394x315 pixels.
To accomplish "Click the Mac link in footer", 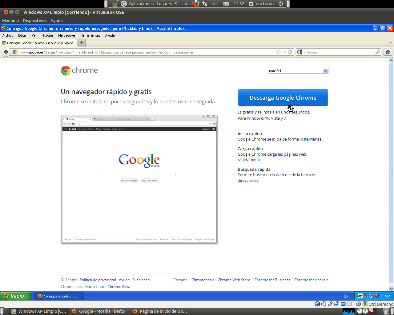I will [88, 287].
